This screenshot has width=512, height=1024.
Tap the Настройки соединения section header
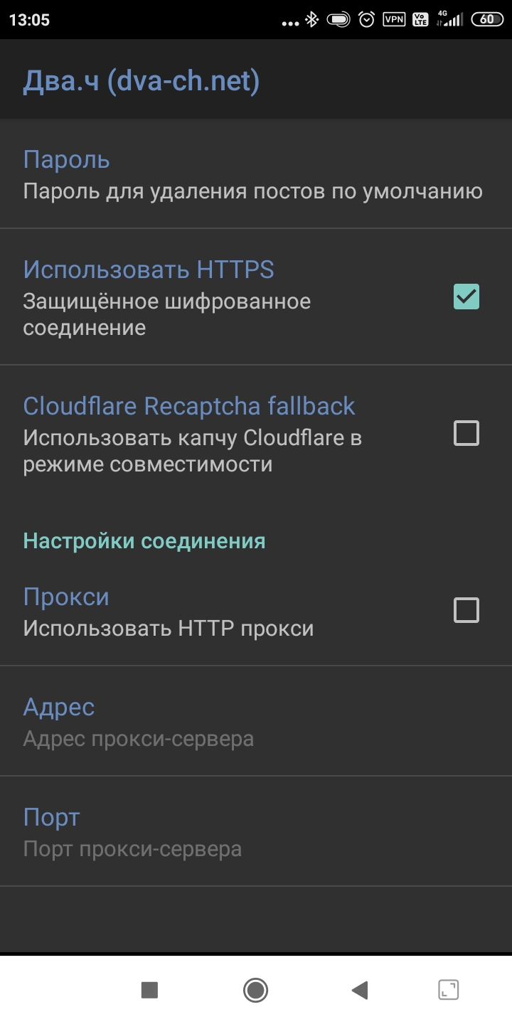point(144,541)
